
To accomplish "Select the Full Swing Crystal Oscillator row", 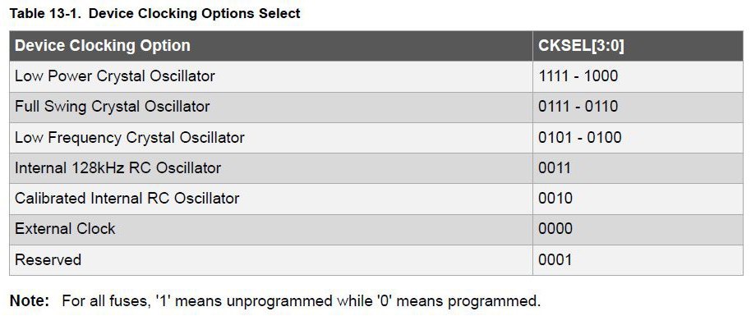I will tap(376, 107).
